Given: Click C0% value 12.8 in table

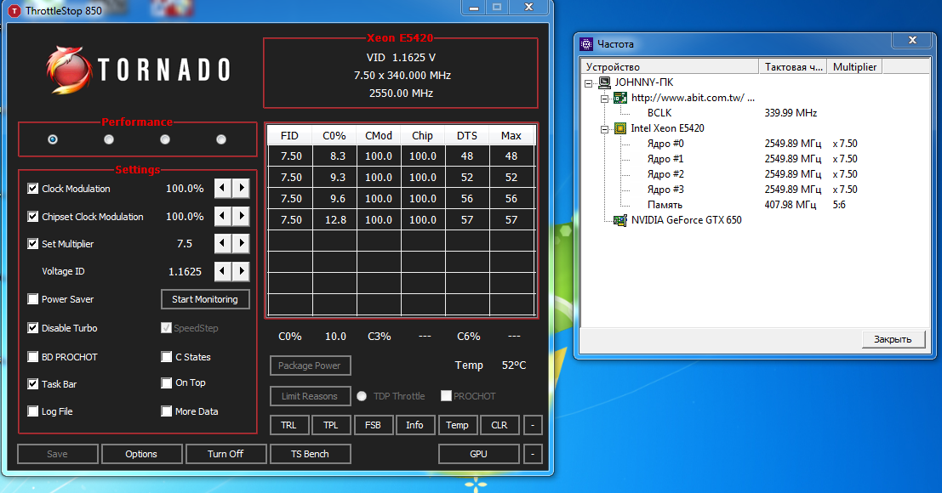Looking at the screenshot, I should (335, 220).
